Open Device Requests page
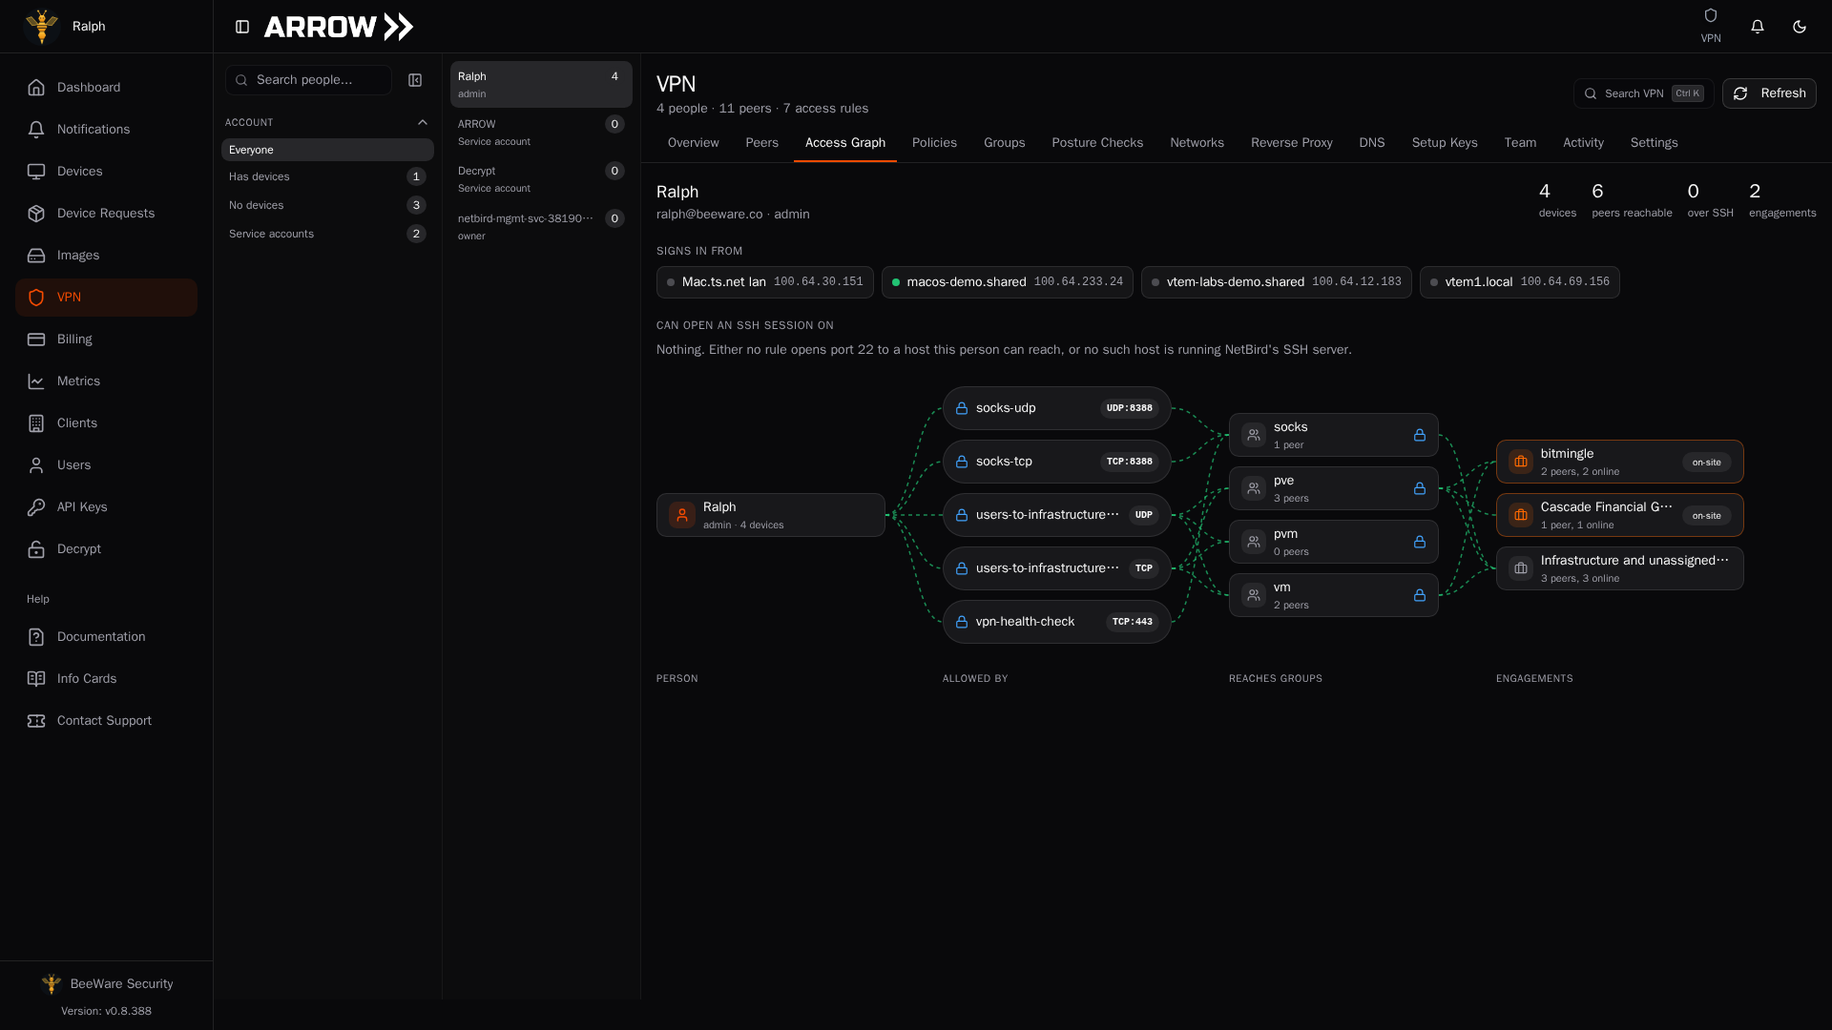 coord(106,214)
